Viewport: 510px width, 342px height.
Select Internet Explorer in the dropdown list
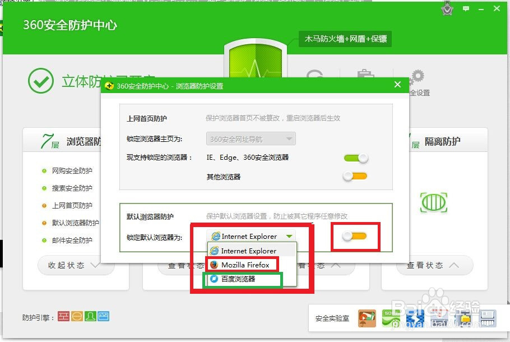pos(252,251)
